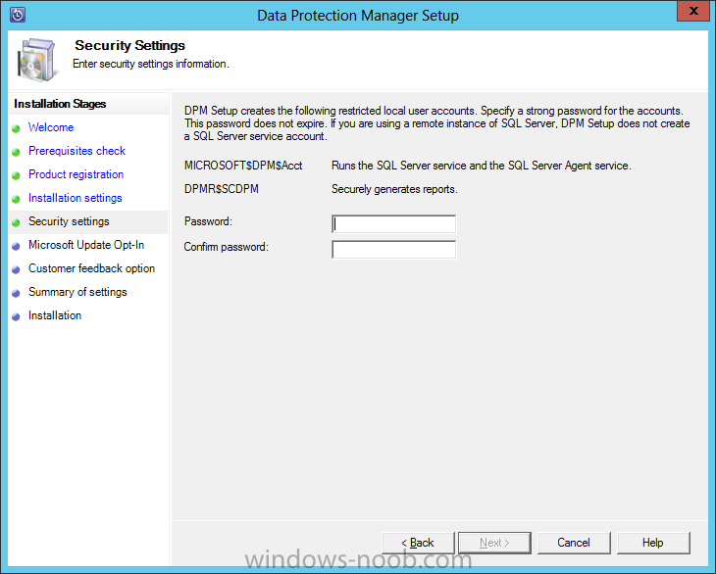Focus the Password input field
This screenshot has width=716, height=574.
tap(393, 224)
